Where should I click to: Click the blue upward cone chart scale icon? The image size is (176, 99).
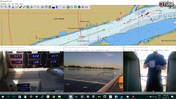(x=13, y=7)
